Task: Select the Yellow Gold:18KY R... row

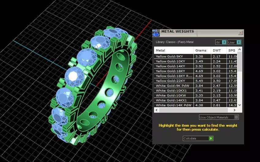Action: coord(195,76)
